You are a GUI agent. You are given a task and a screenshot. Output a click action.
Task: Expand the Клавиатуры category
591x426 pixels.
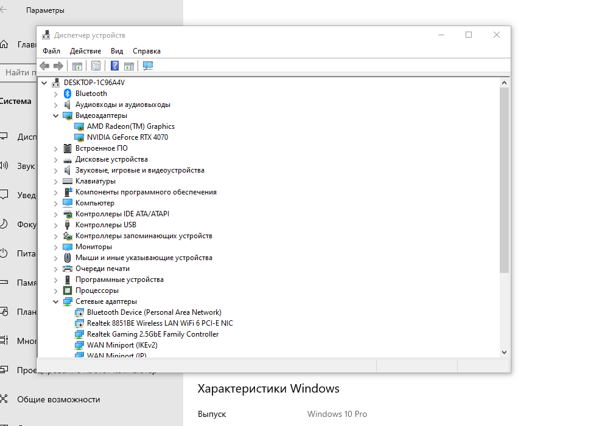[x=56, y=181]
